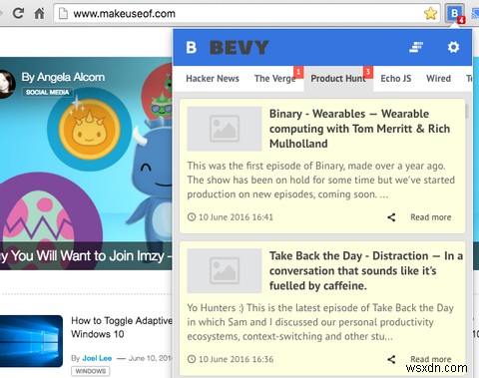Click the Bevy popup scrollbar
This screenshot has width=479, height=378.
[467, 111]
